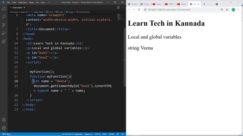
Task: Close the active browser tab
Action: click(198, 4)
